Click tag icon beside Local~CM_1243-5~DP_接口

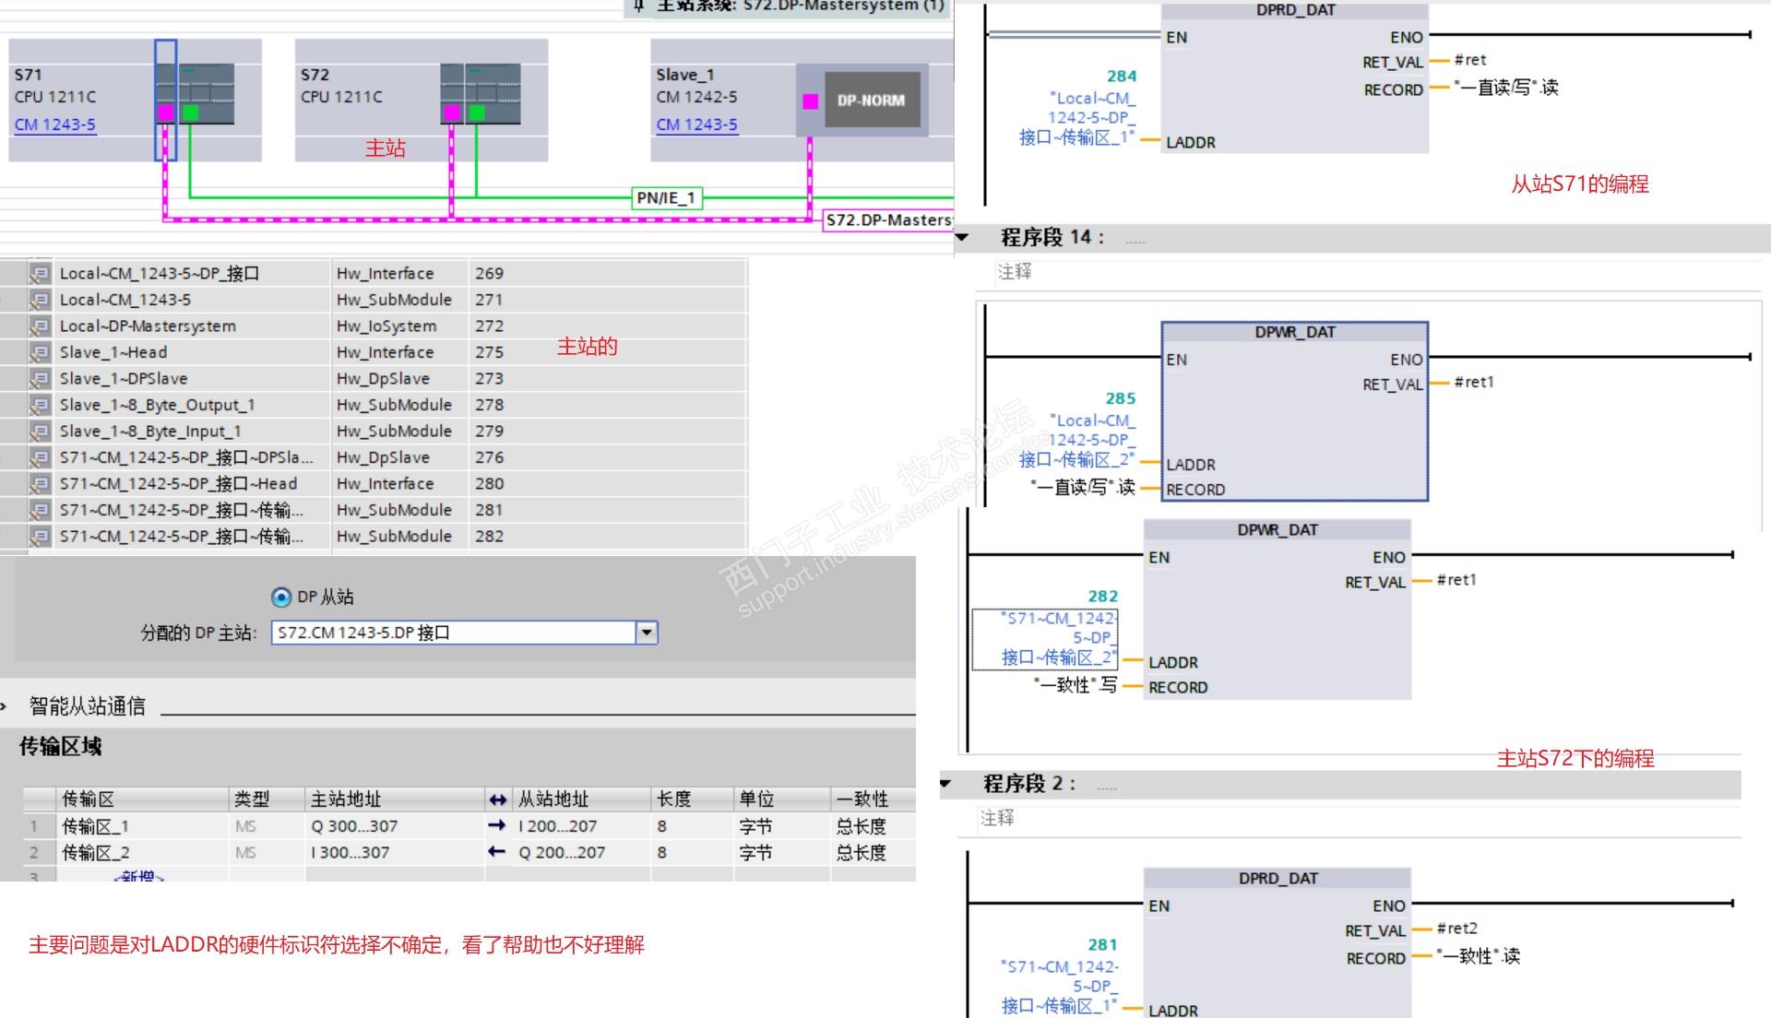click(40, 274)
